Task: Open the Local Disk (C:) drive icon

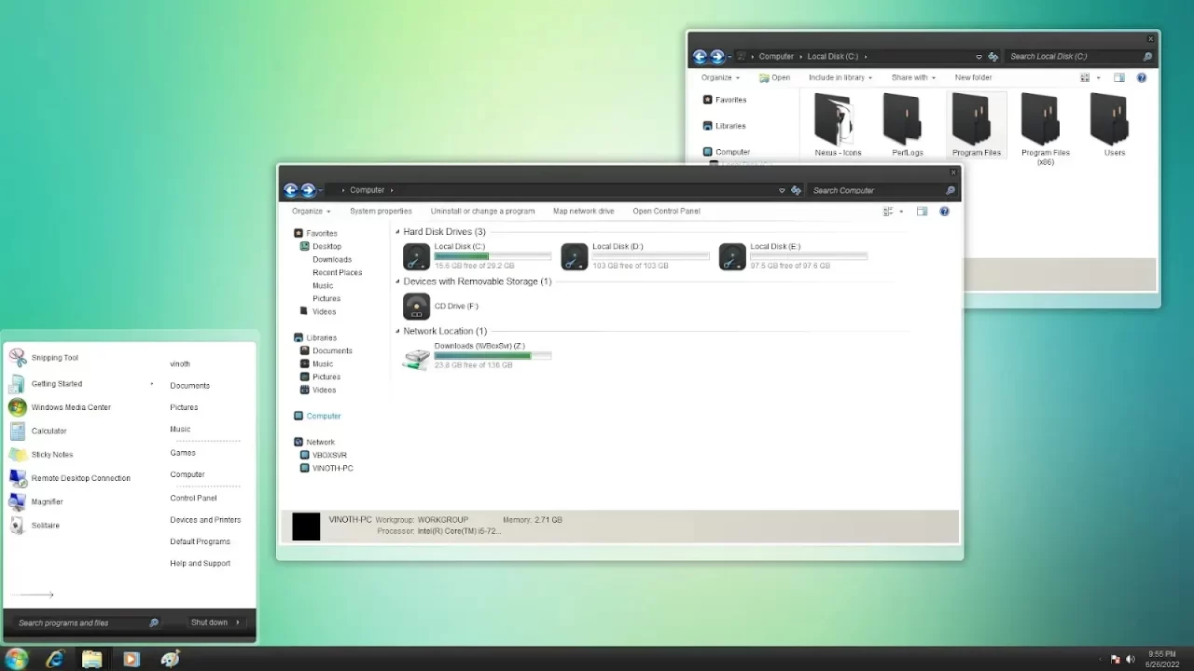Action: click(416, 256)
